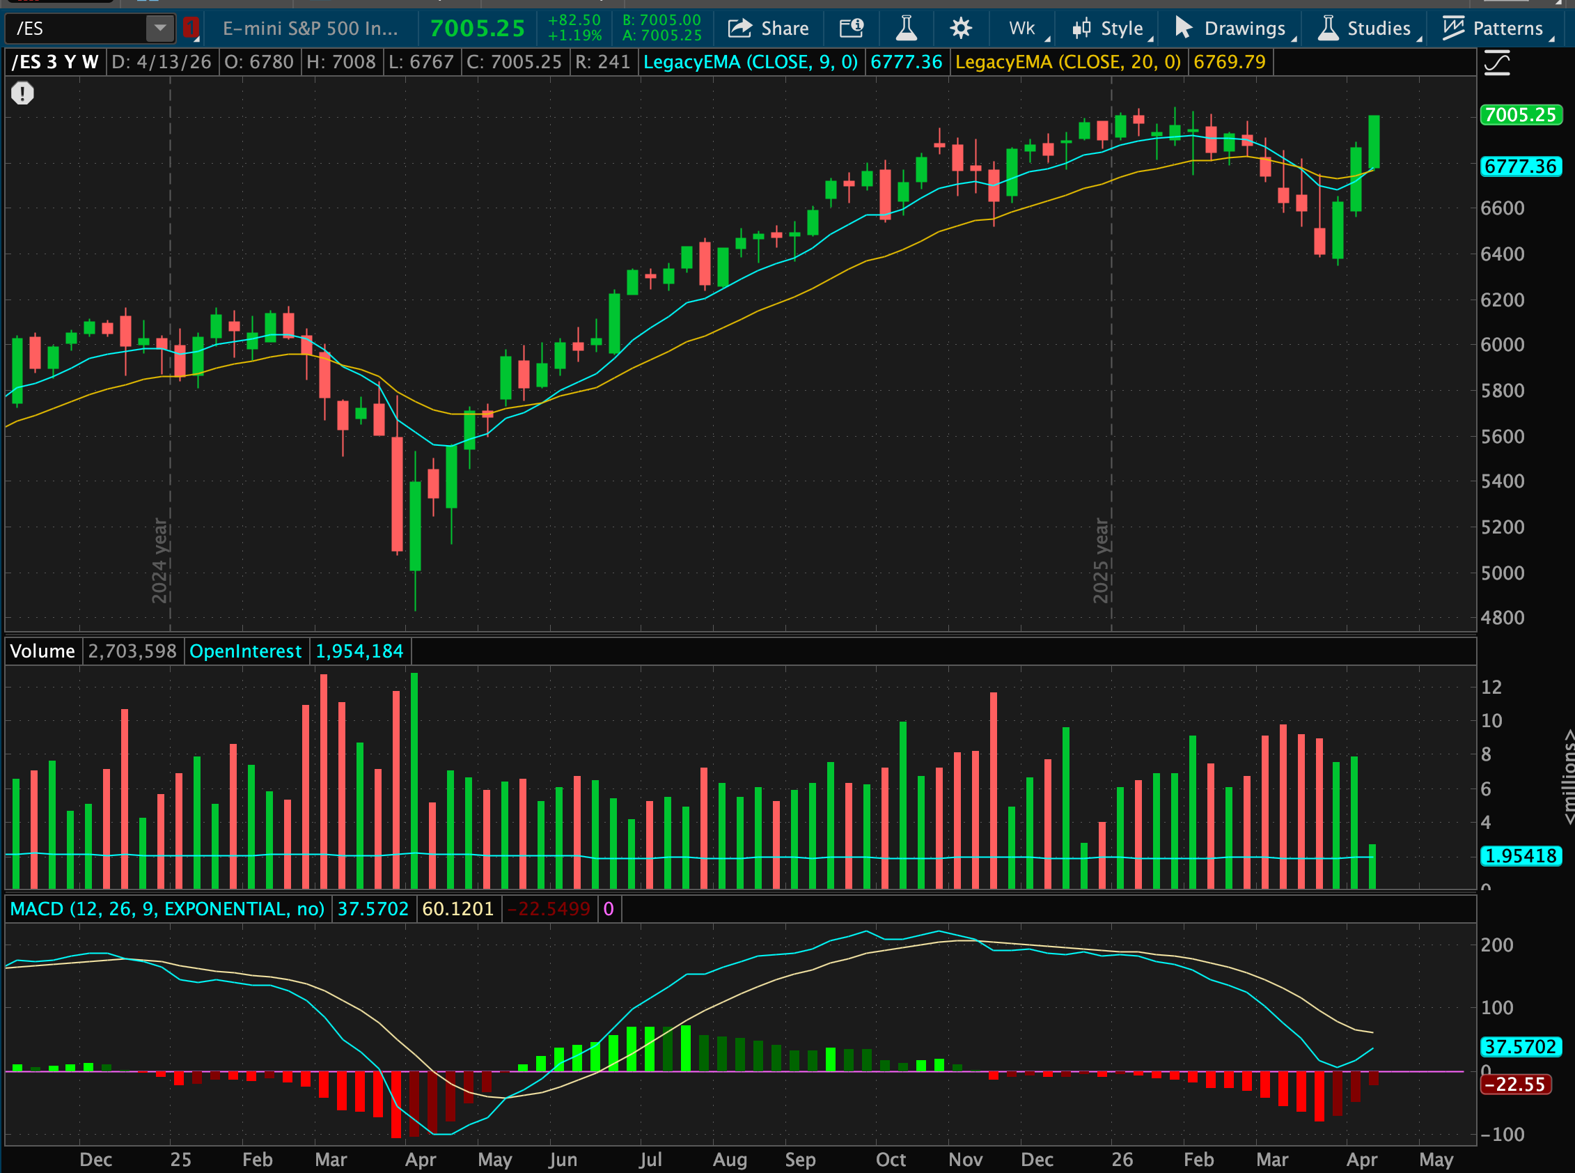Open chart settings gear icon
The height and width of the screenshot is (1173, 1575).
tap(960, 29)
